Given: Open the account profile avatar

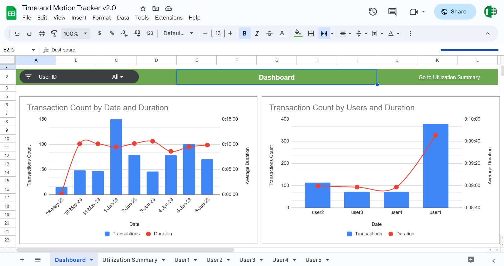Looking at the screenshot, I should click(x=490, y=12).
